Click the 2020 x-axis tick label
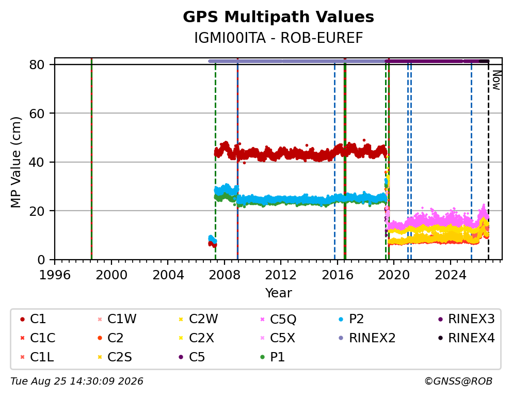The image size is (512, 397). click(x=394, y=275)
